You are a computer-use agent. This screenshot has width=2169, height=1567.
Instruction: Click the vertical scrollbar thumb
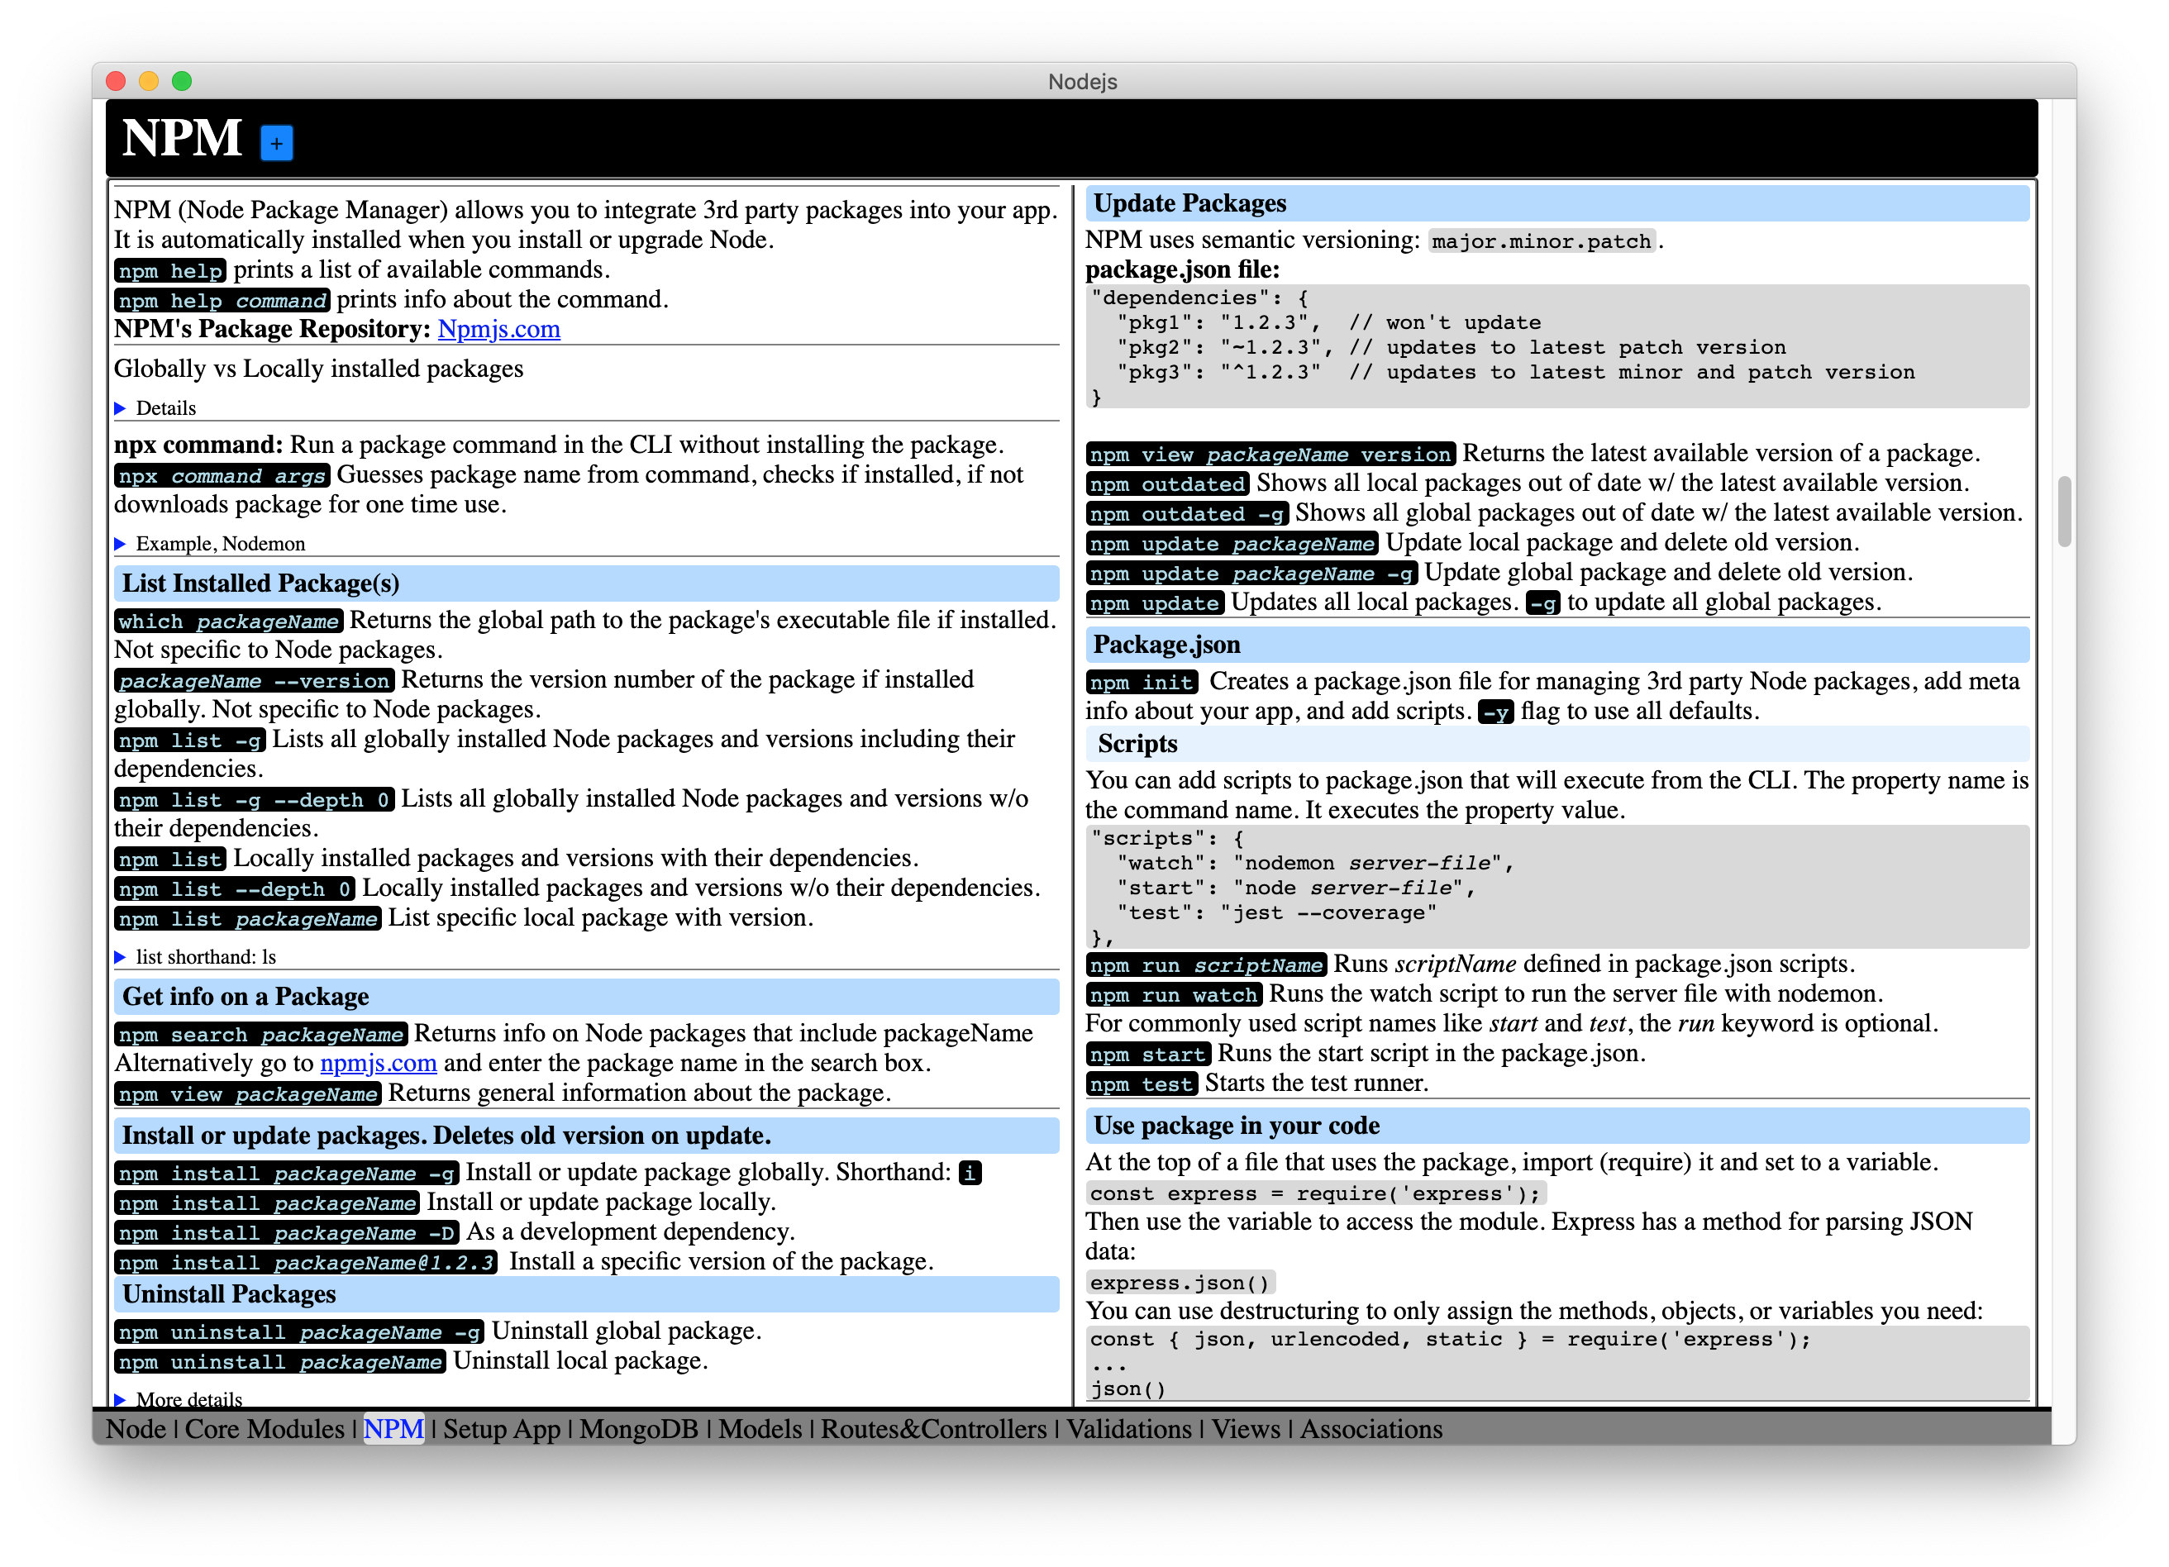[2064, 512]
